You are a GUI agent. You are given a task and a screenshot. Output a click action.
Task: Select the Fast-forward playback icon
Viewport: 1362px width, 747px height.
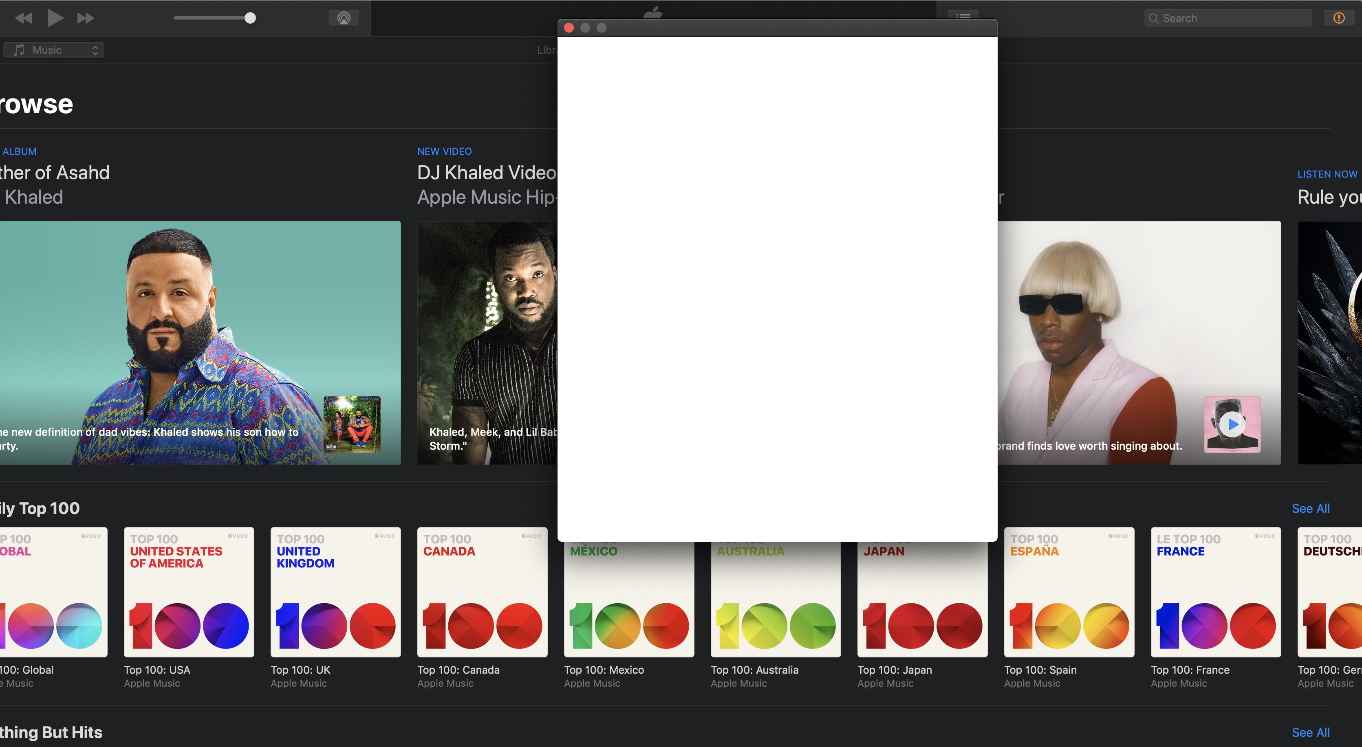[86, 18]
